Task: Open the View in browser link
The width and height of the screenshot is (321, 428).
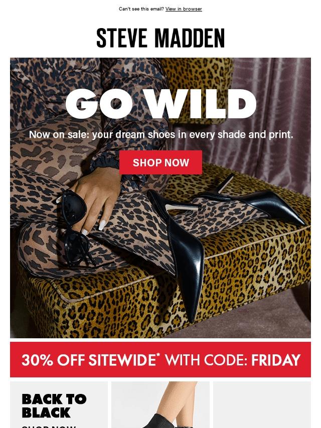Action: (x=184, y=9)
